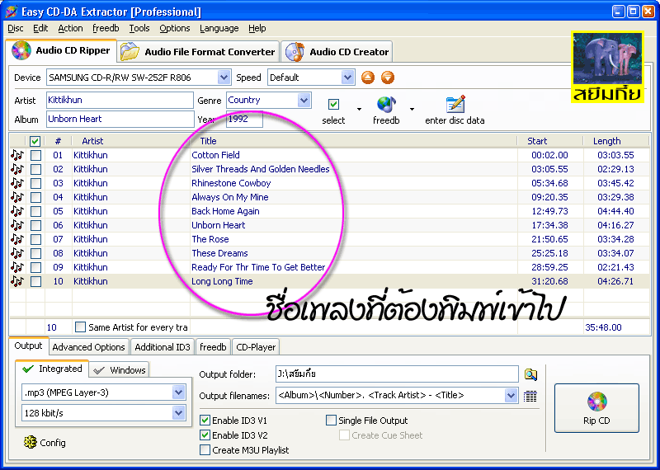Check the box for track 01 Cotton Field
660x470 pixels.
pos(35,155)
